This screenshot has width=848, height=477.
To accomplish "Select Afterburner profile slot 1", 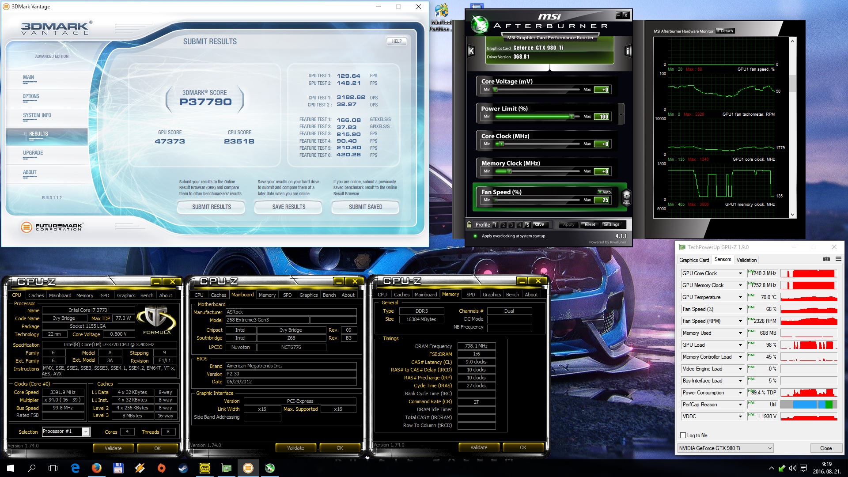I will point(495,224).
